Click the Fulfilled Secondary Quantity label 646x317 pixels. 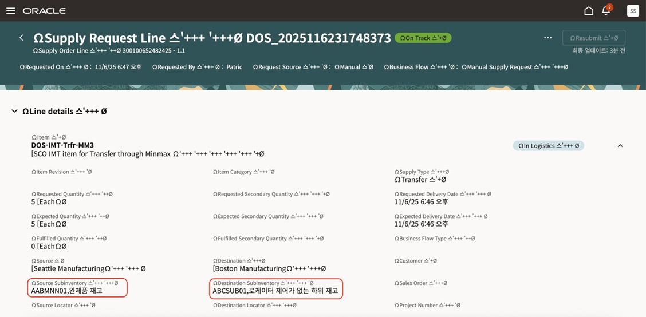click(x=268, y=239)
